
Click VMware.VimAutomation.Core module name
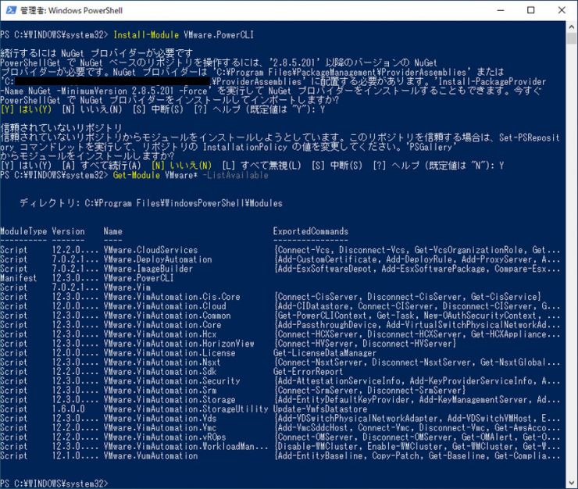pos(162,325)
